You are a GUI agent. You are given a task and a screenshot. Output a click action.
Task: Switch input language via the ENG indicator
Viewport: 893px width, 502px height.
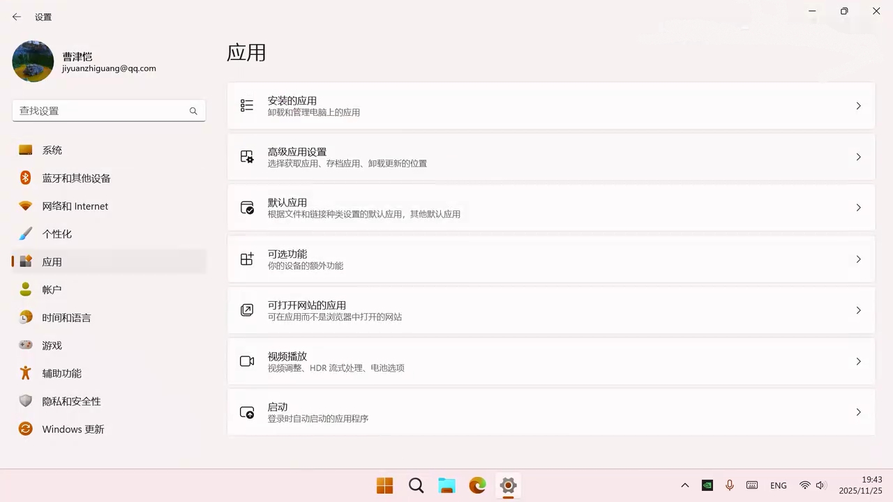(x=779, y=485)
